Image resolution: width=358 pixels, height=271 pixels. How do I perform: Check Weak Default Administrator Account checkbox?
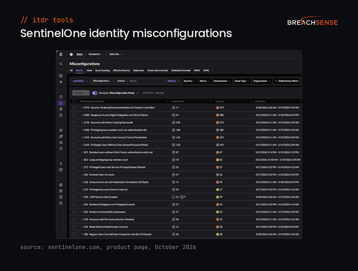[74, 227]
